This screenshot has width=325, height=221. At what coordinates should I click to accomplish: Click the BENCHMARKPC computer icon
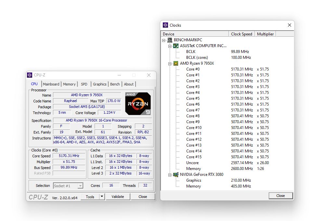pyautogui.click(x=170, y=40)
